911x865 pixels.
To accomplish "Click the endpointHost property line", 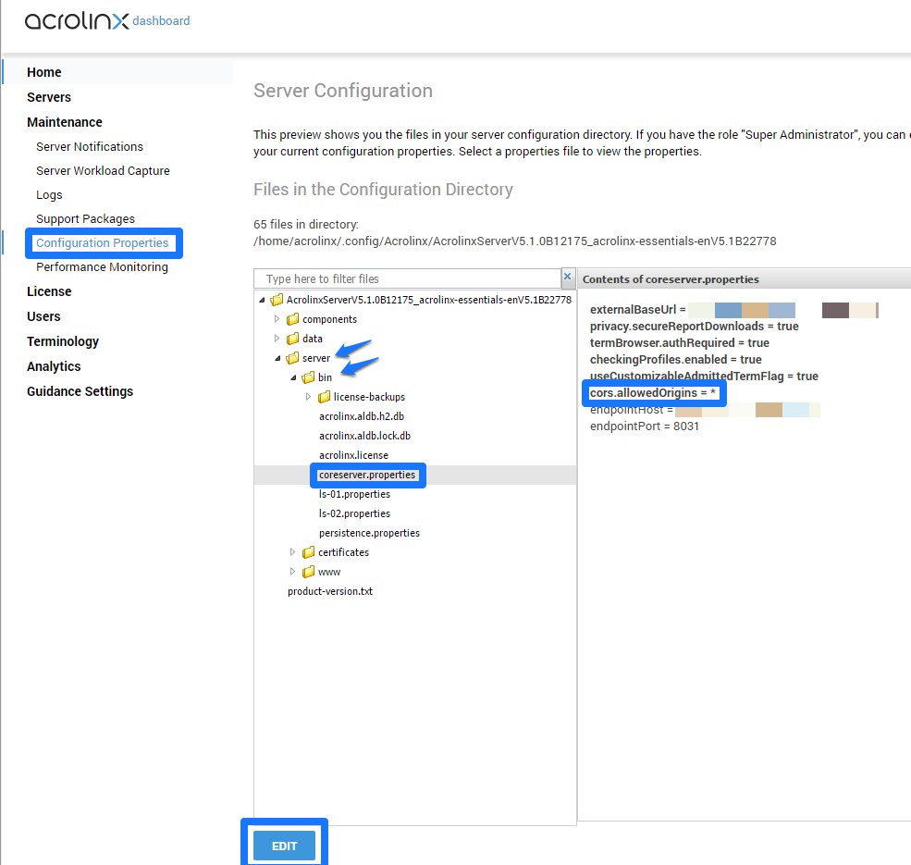I will click(x=705, y=410).
